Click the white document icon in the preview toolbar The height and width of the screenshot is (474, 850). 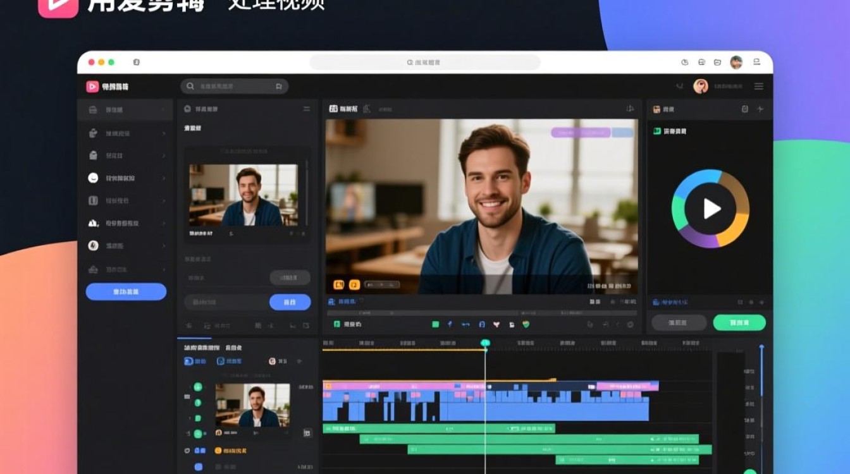tap(512, 324)
